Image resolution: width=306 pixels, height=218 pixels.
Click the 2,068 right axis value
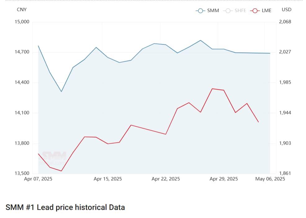pos(286,22)
